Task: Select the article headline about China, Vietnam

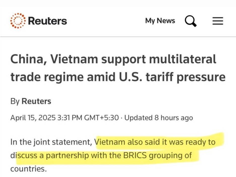Action: tap(118, 68)
